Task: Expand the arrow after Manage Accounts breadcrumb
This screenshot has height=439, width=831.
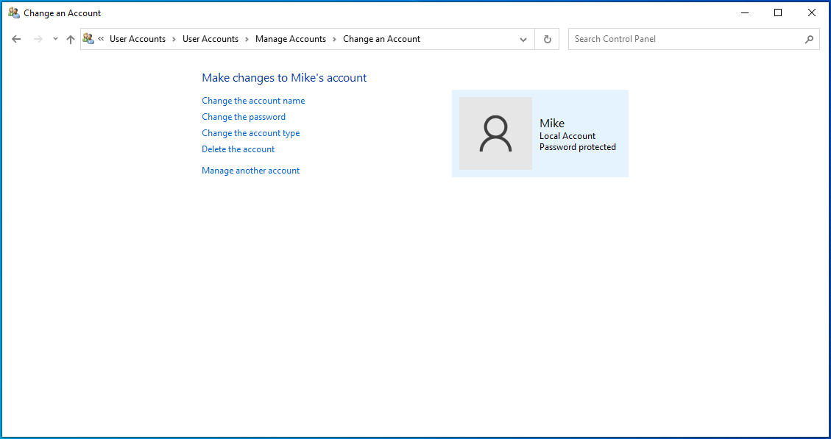Action: pos(334,39)
